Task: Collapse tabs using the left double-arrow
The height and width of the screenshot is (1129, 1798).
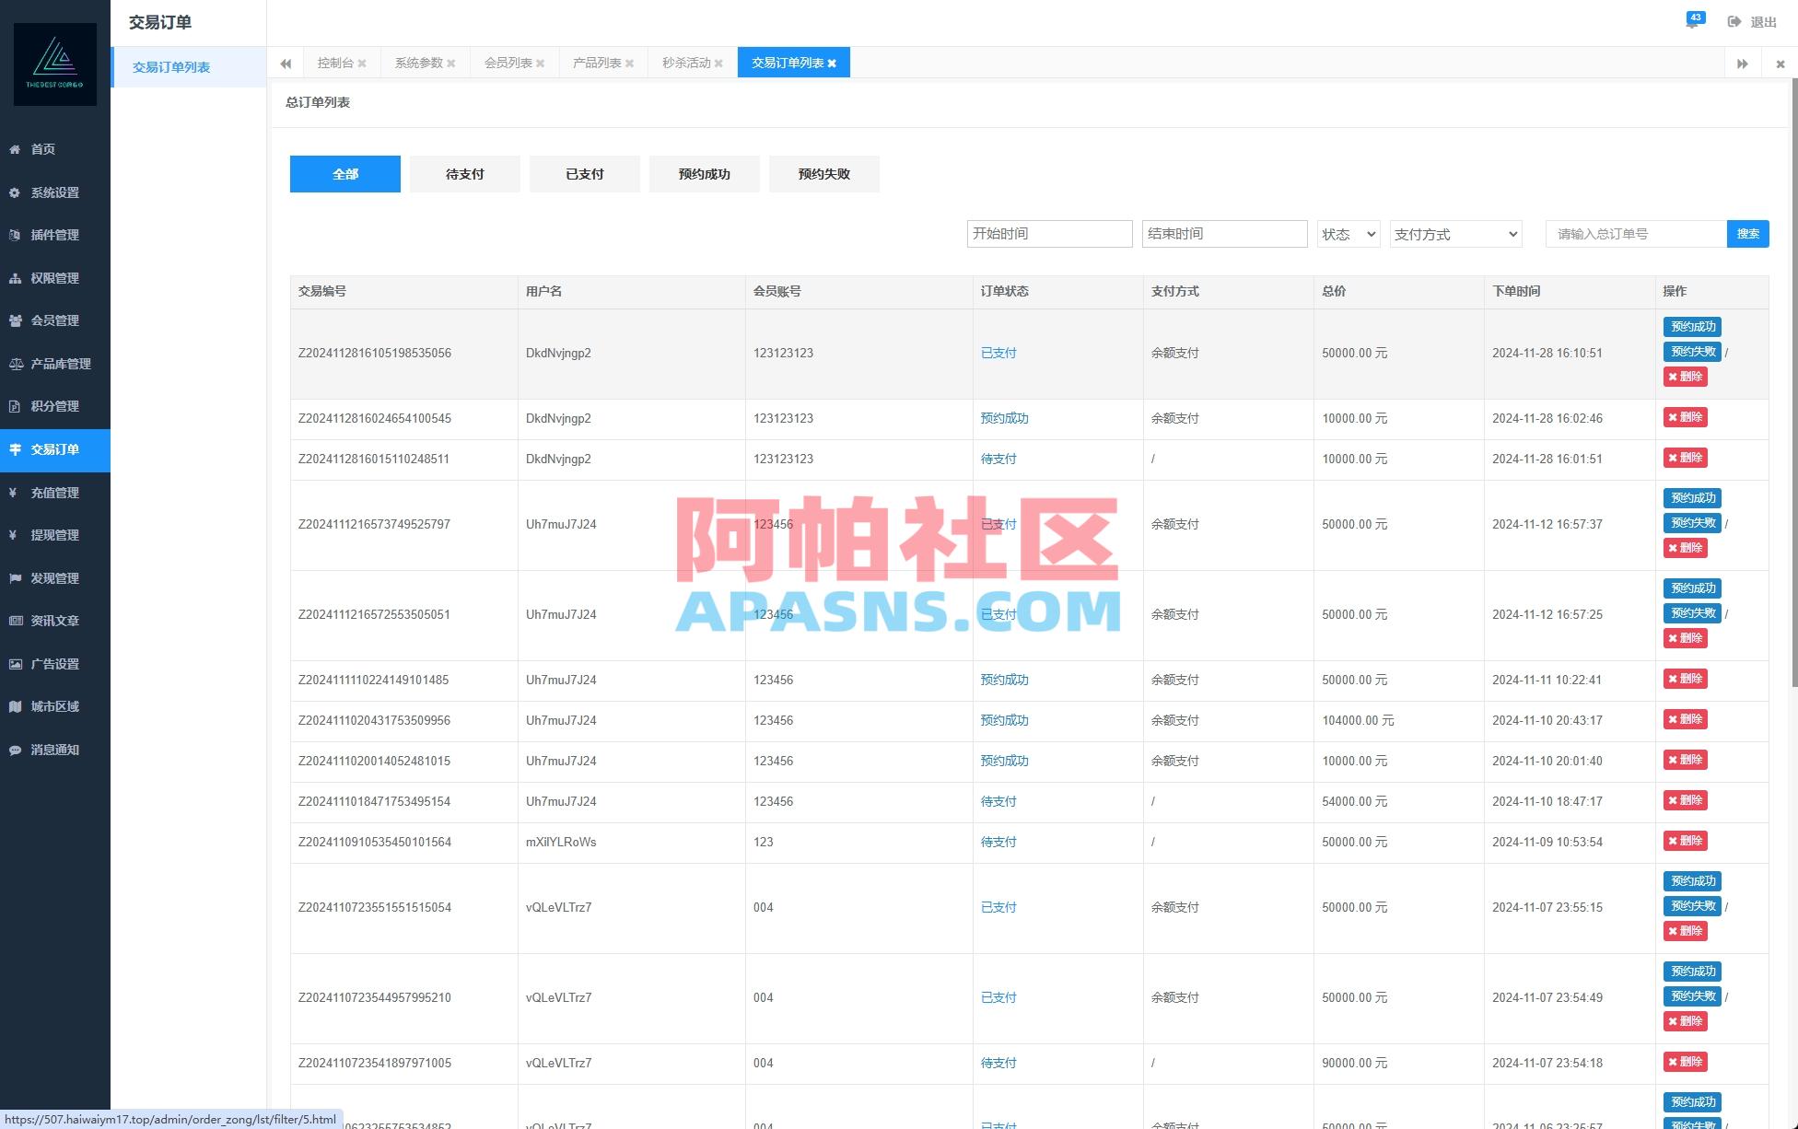Action: click(x=285, y=63)
